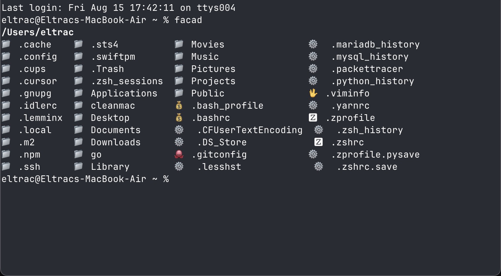Select the .zprofile.pysave file name
The width and height of the screenshot is (501, 276).
click(375, 154)
